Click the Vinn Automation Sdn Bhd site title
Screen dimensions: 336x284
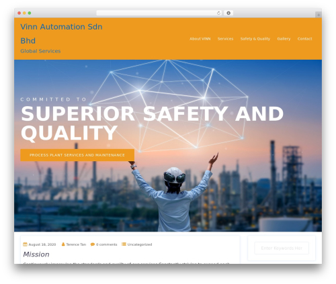click(61, 34)
